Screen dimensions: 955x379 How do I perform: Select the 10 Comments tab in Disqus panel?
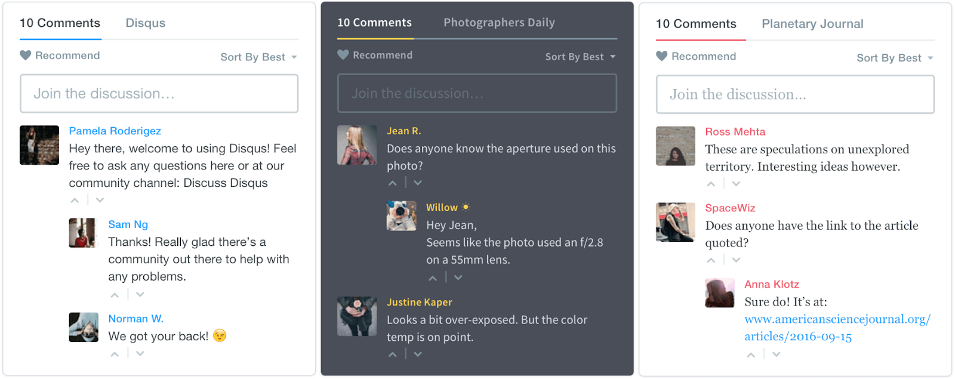coord(60,23)
